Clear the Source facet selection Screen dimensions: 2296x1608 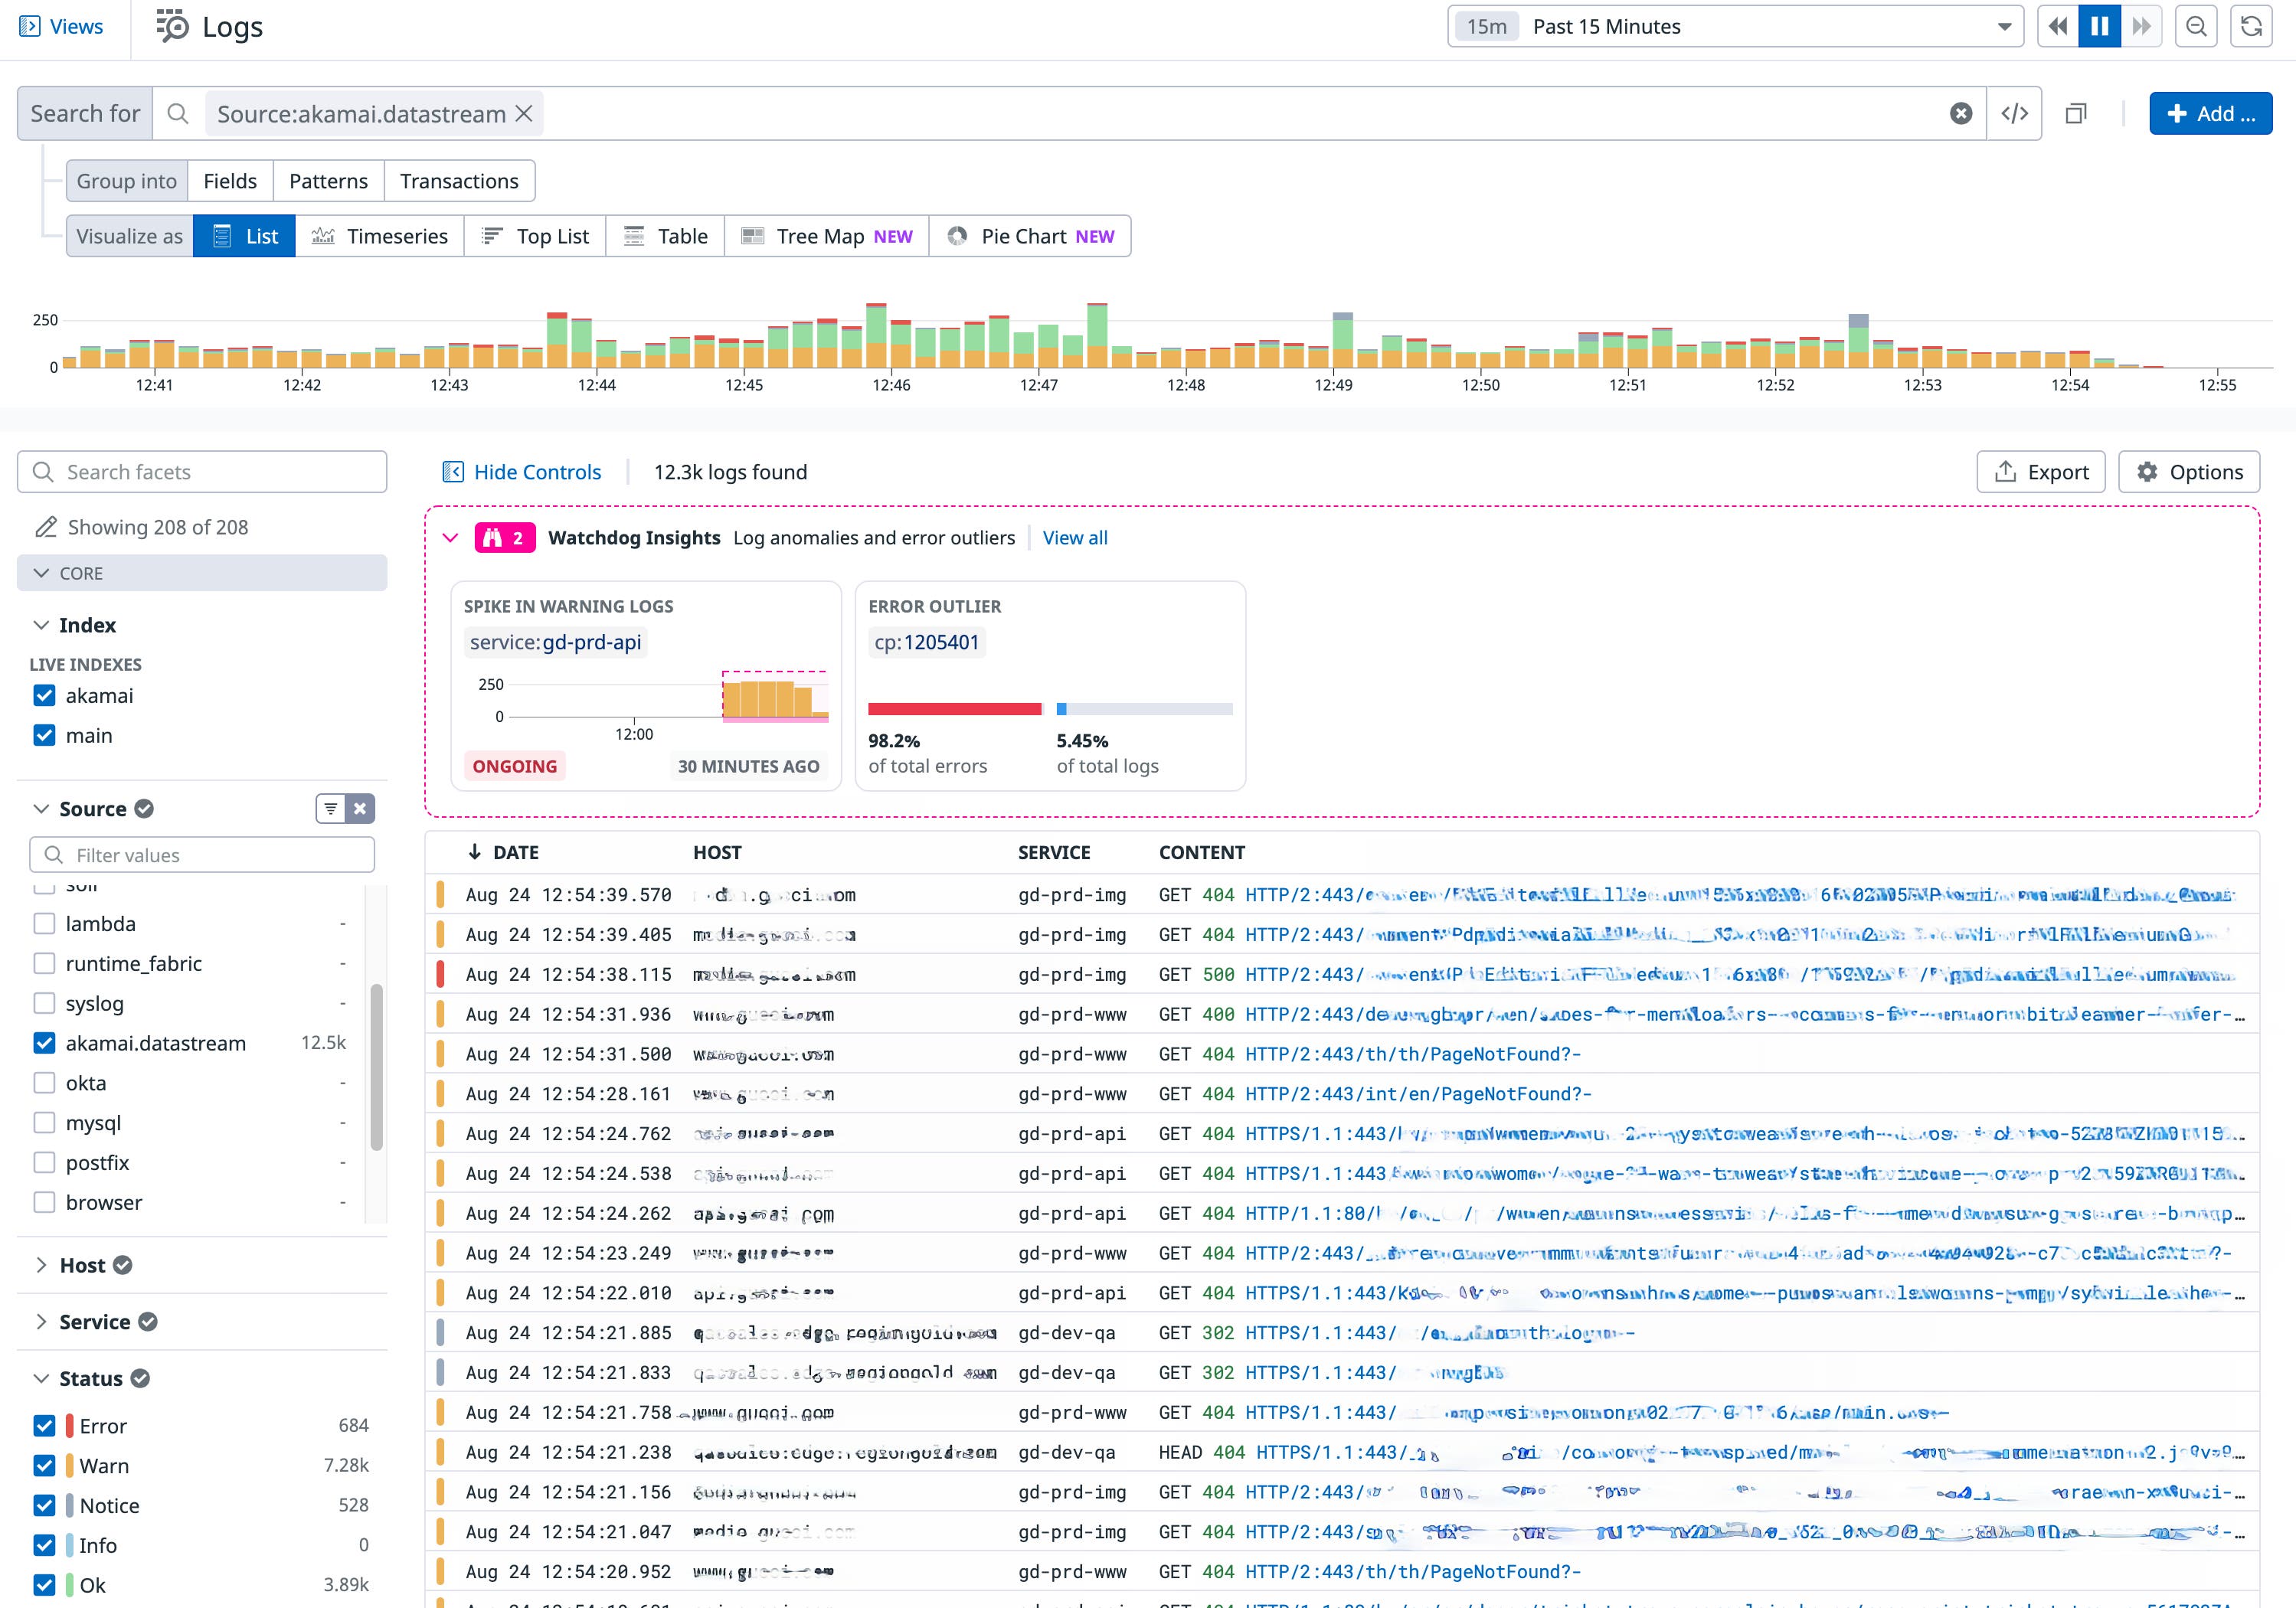361,809
